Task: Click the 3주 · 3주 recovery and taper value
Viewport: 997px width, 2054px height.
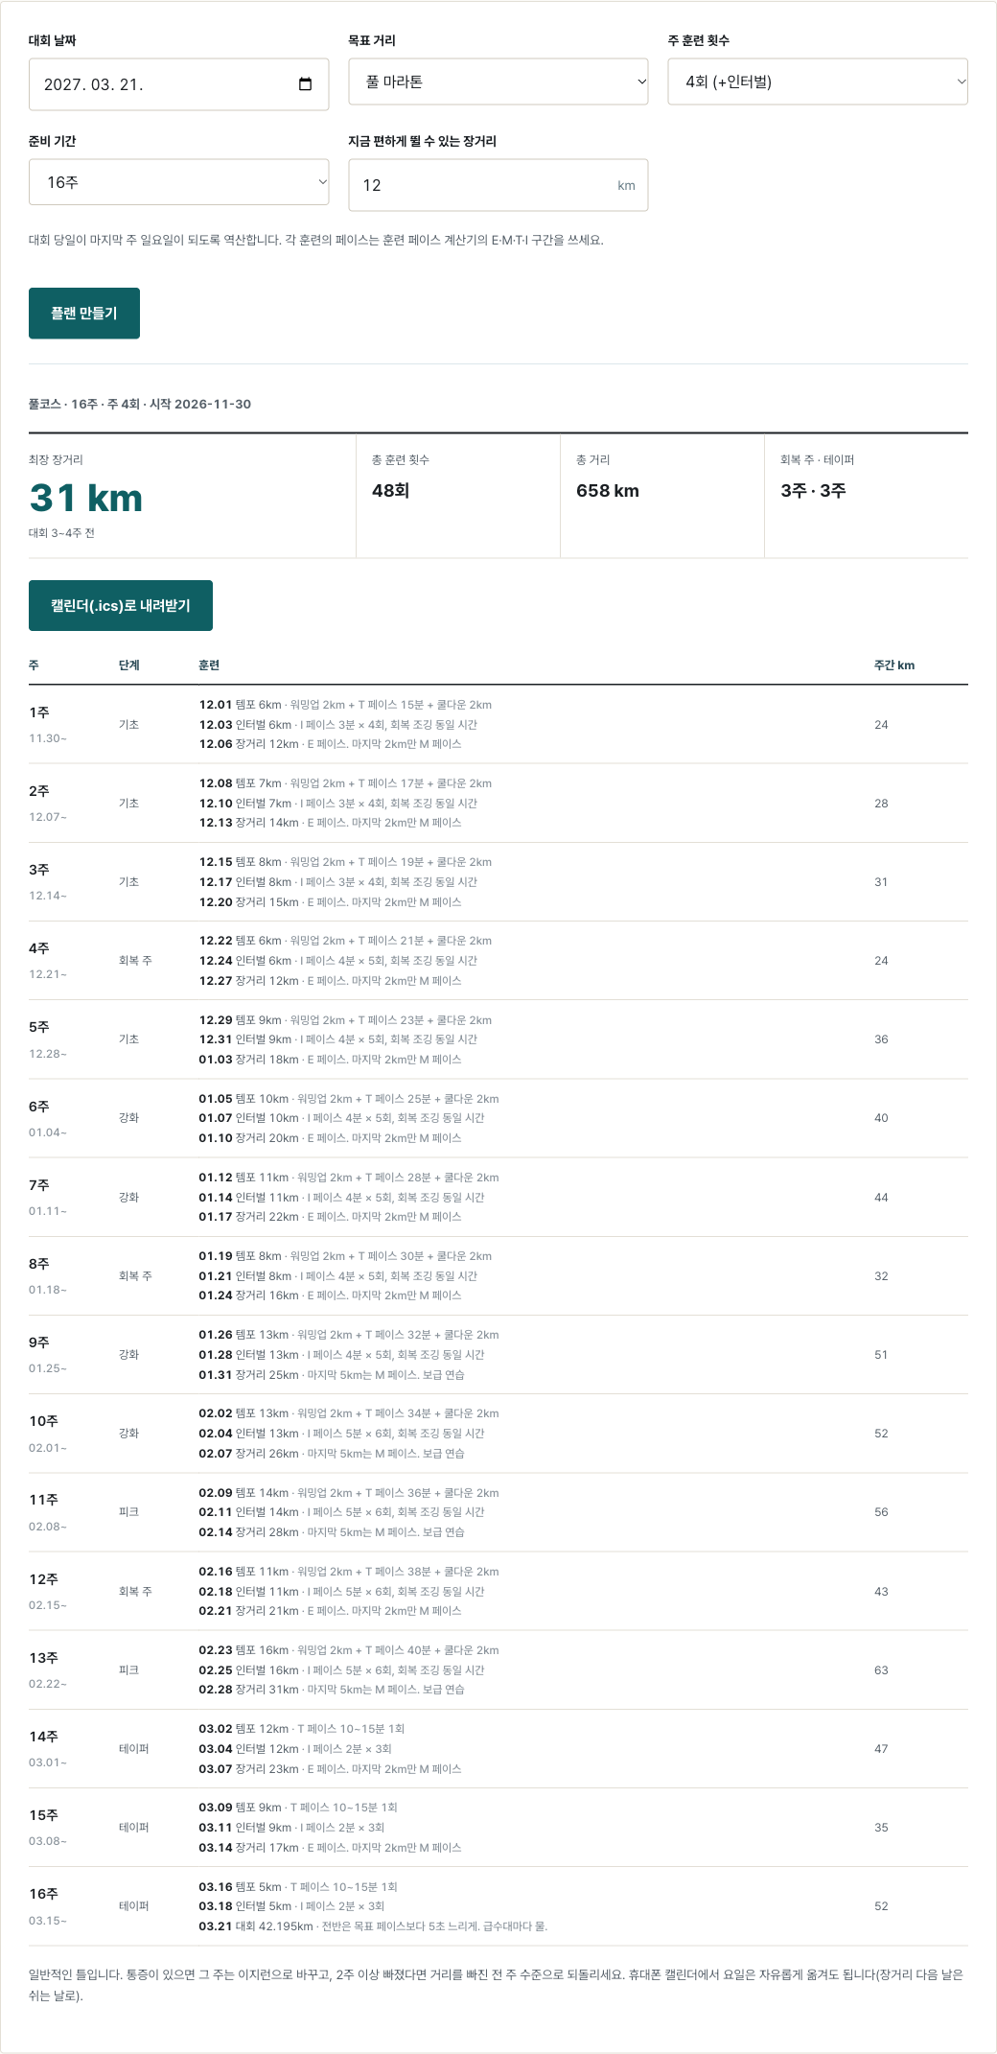Action: 813,490
